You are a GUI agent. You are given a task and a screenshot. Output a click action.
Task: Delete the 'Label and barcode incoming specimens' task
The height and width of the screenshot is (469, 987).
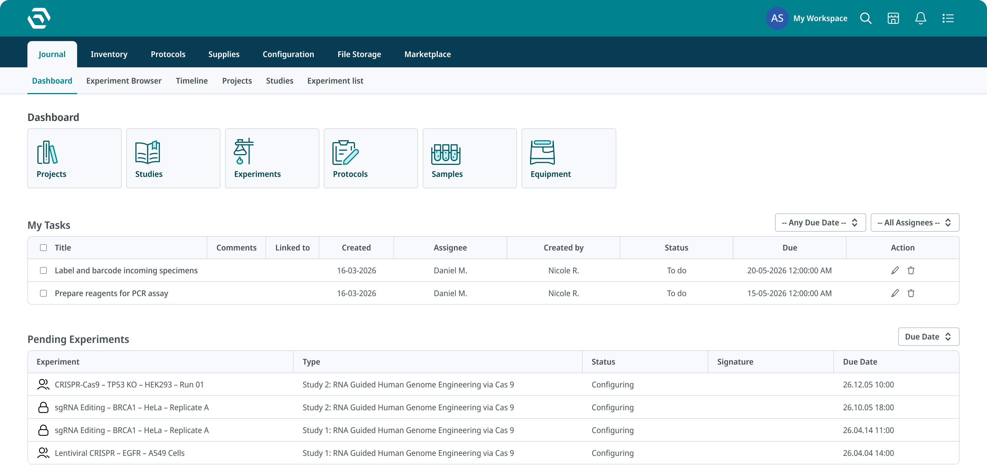click(x=911, y=271)
